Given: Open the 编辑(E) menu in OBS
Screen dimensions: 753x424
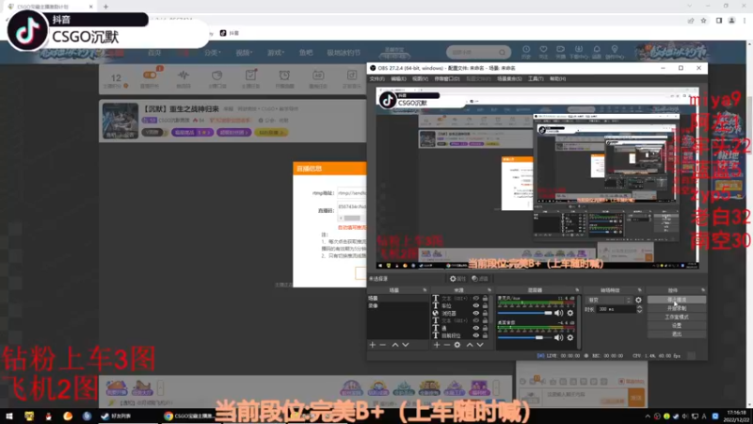Looking at the screenshot, I should (398, 79).
